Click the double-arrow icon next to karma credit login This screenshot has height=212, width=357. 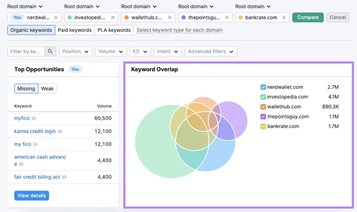pos(60,131)
